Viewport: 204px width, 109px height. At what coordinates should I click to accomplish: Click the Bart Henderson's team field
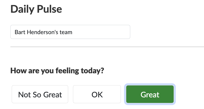point(70,32)
